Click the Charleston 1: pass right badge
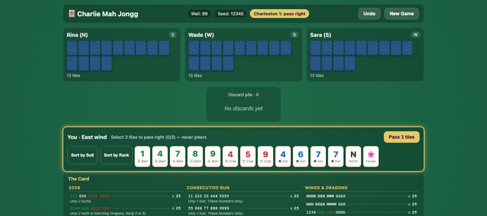The image size is (487, 216). coord(280,13)
